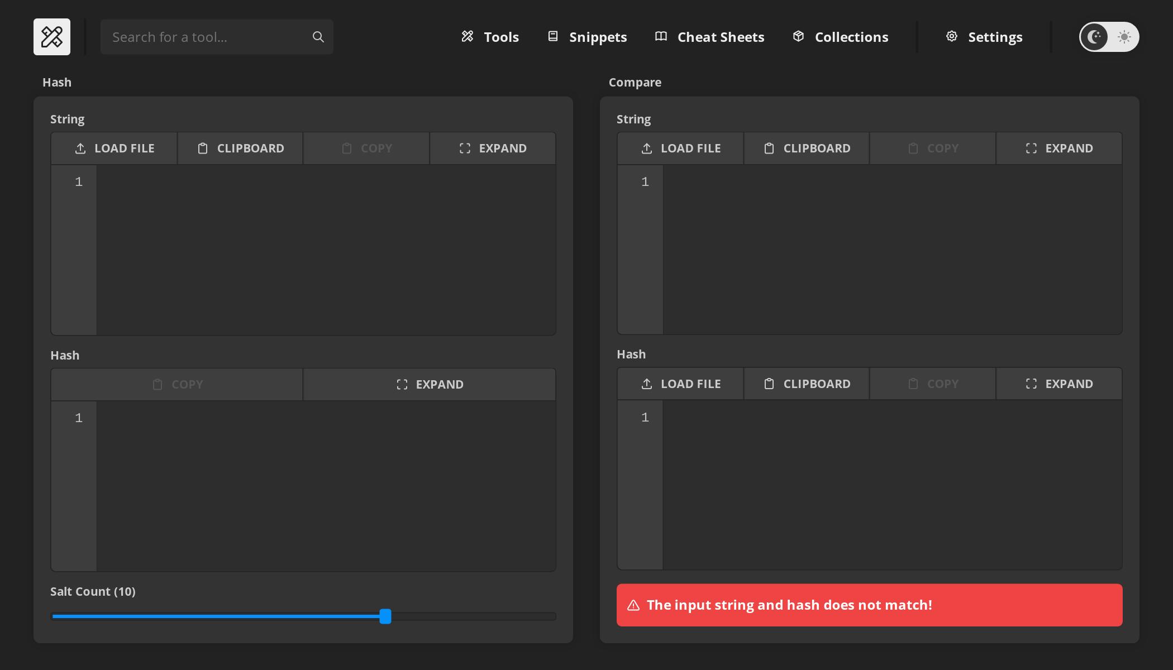Click 'The input string and hash does not match!'
Image resolution: width=1173 pixels, height=670 pixels.
coord(789,605)
